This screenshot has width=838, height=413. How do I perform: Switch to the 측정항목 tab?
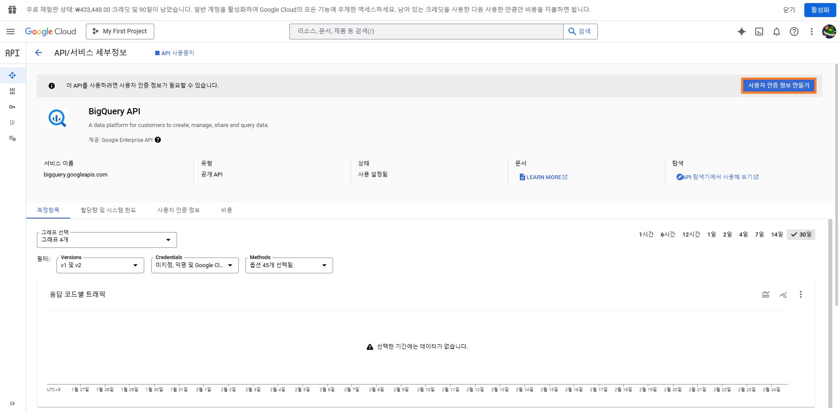[48, 210]
